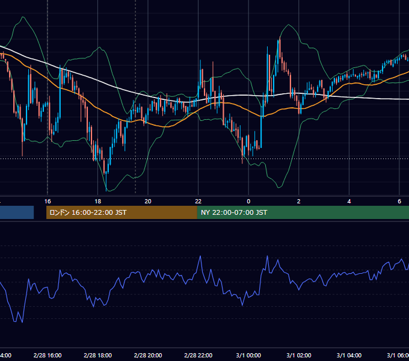Click the 2/28 22:00 date label
409x361 pixels.
point(198,355)
